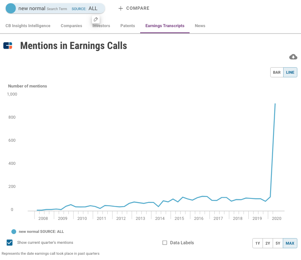
Task: Open the Companies tab
Action: point(71,26)
